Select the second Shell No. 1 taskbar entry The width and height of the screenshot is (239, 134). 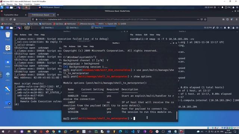(72, 28)
